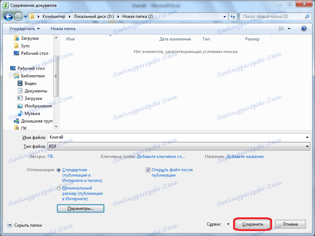Select Новая папка (2) in address path
This screenshot has height=236, width=315.
pos(137,16)
